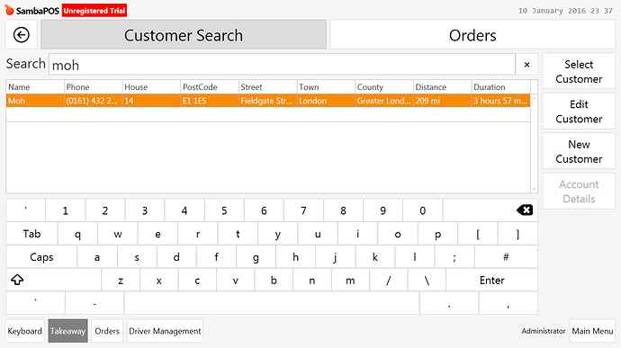Go back using the circled arrow icon
Image resolution: width=621 pixels, height=348 pixels.
point(22,35)
